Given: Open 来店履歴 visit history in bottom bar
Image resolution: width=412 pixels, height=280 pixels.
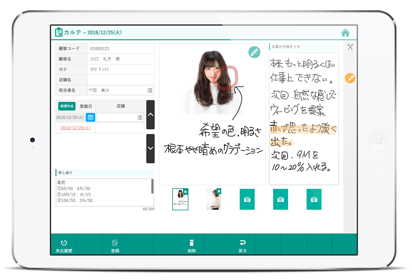Looking at the screenshot, I should [64, 246].
